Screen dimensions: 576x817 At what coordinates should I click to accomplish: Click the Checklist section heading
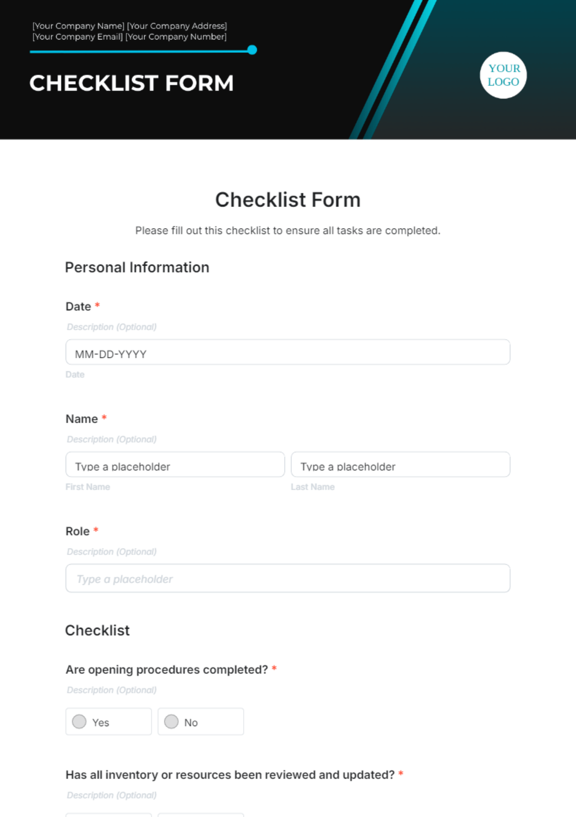(x=97, y=630)
